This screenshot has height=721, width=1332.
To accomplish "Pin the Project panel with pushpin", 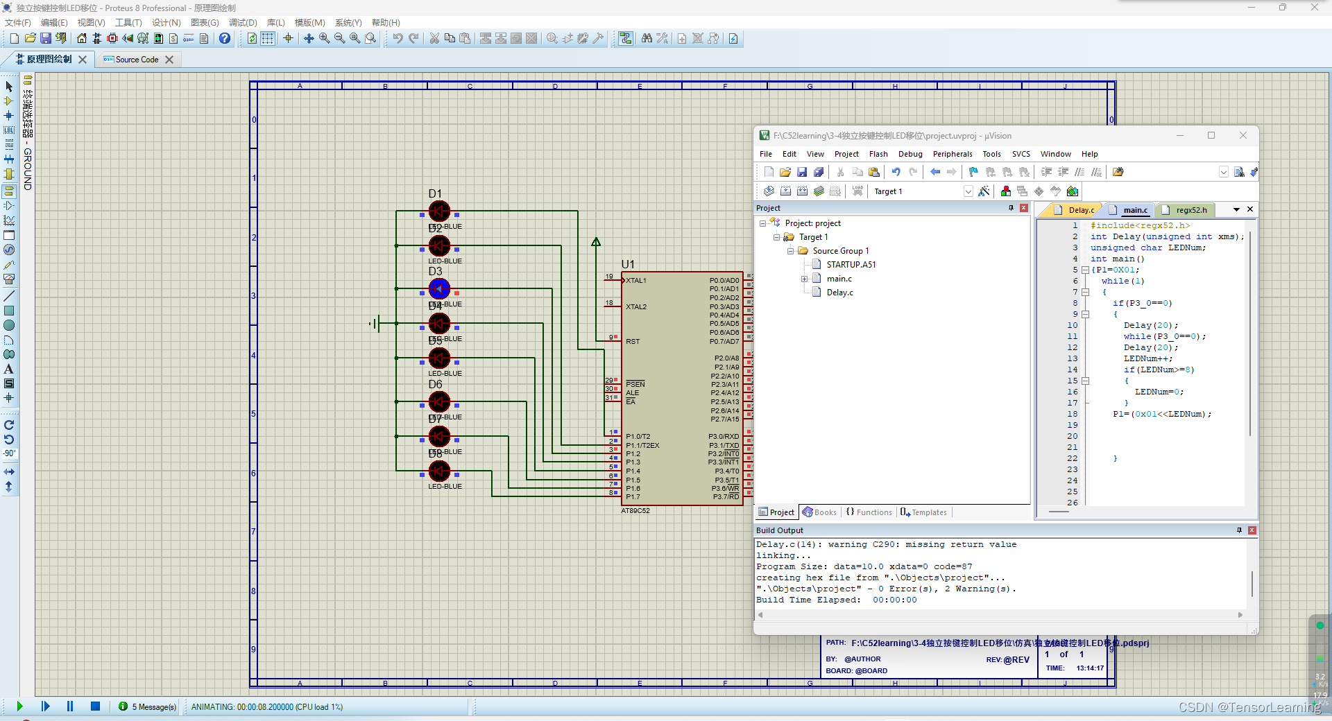I will point(1011,208).
